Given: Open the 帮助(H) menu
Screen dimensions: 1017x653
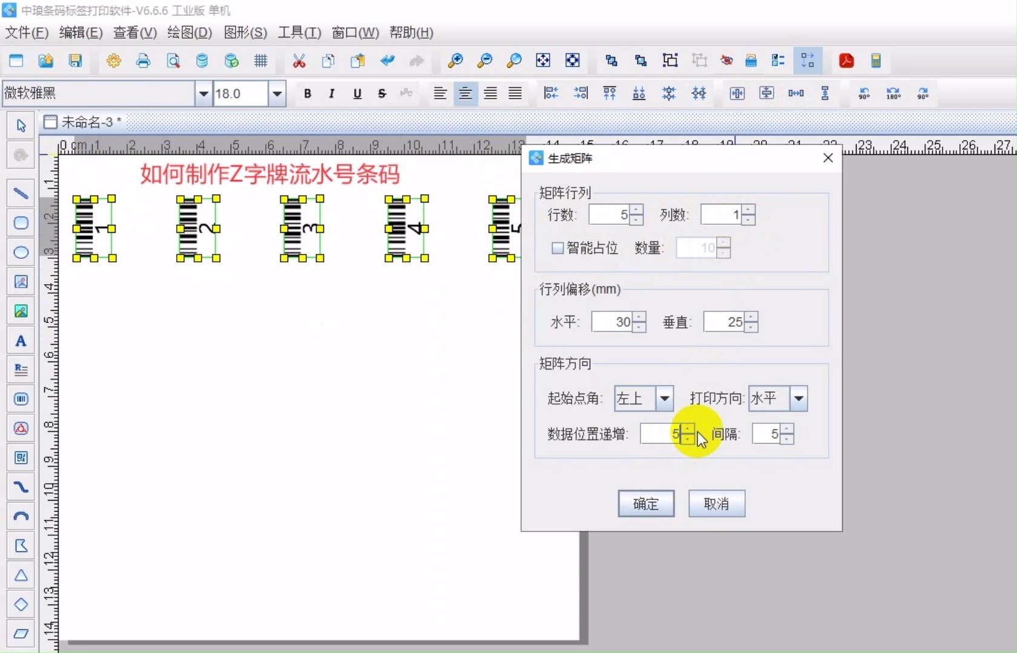Looking at the screenshot, I should coord(411,33).
